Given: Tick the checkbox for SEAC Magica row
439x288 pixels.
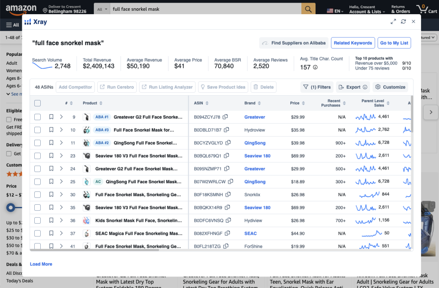Looking at the screenshot, I should 37,233.
